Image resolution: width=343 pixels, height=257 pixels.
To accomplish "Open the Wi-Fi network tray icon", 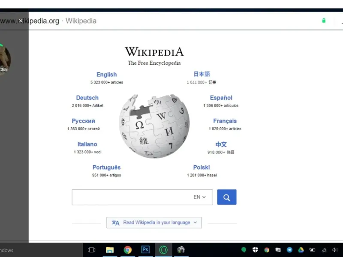I will click(x=324, y=250).
